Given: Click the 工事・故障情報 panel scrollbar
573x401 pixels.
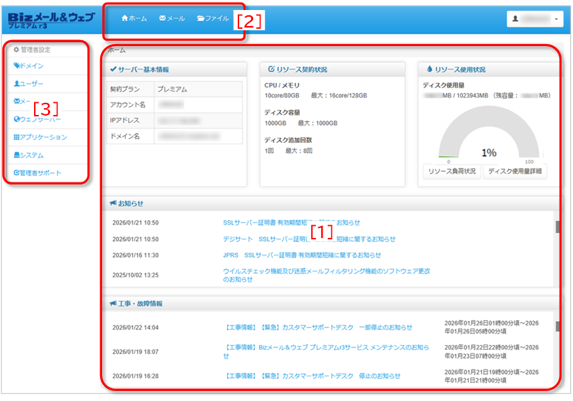Looking at the screenshot, I should click(x=558, y=327).
